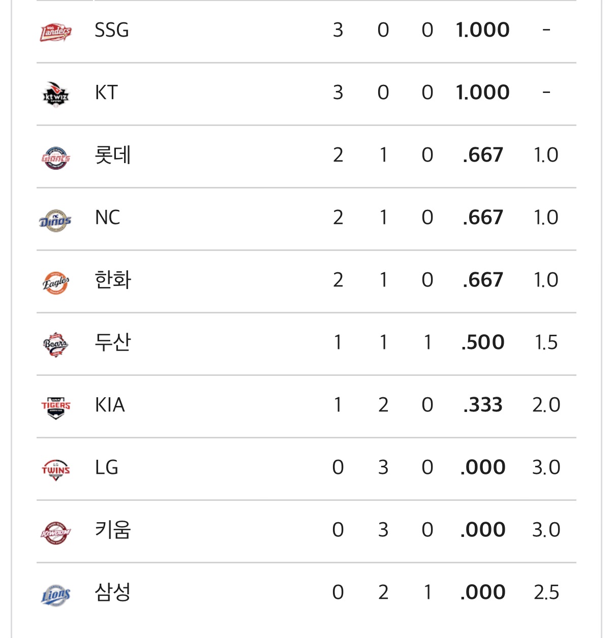Image resolution: width=613 pixels, height=638 pixels.
Task: Open the 두산 team name
Action: (x=113, y=342)
